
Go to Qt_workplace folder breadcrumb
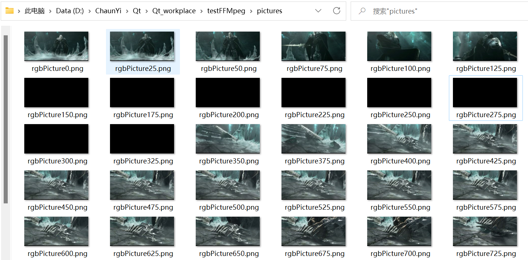tap(174, 11)
